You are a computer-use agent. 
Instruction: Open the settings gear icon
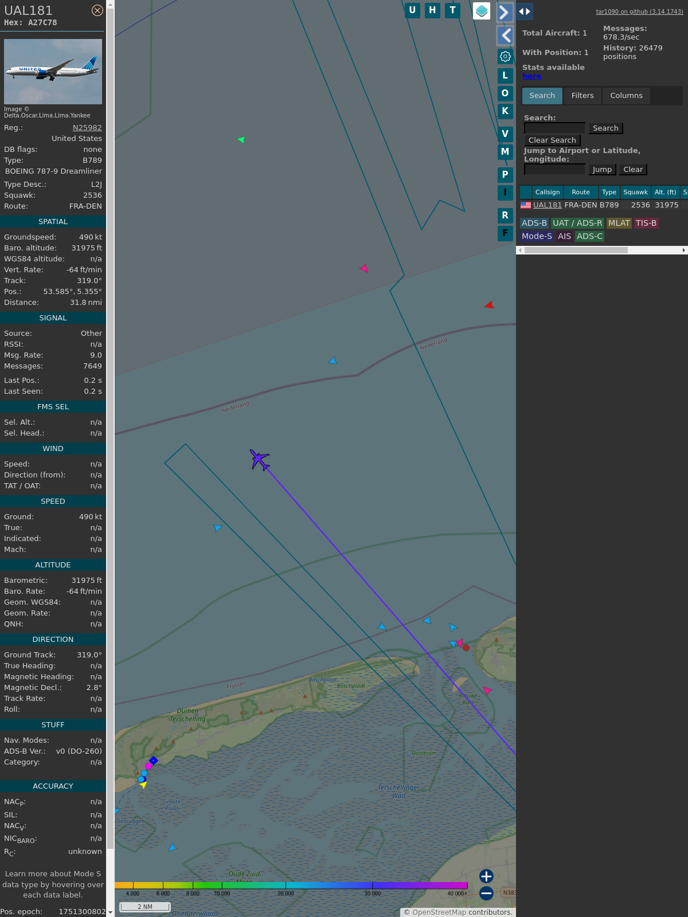tap(505, 56)
